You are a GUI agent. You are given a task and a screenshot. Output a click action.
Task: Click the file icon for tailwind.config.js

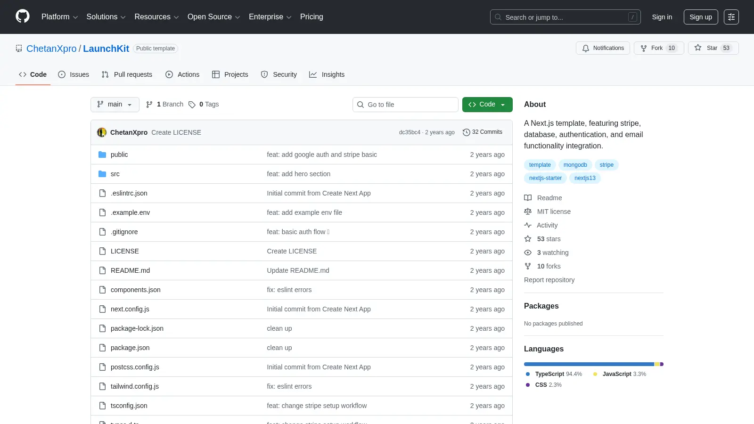[102, 386]
